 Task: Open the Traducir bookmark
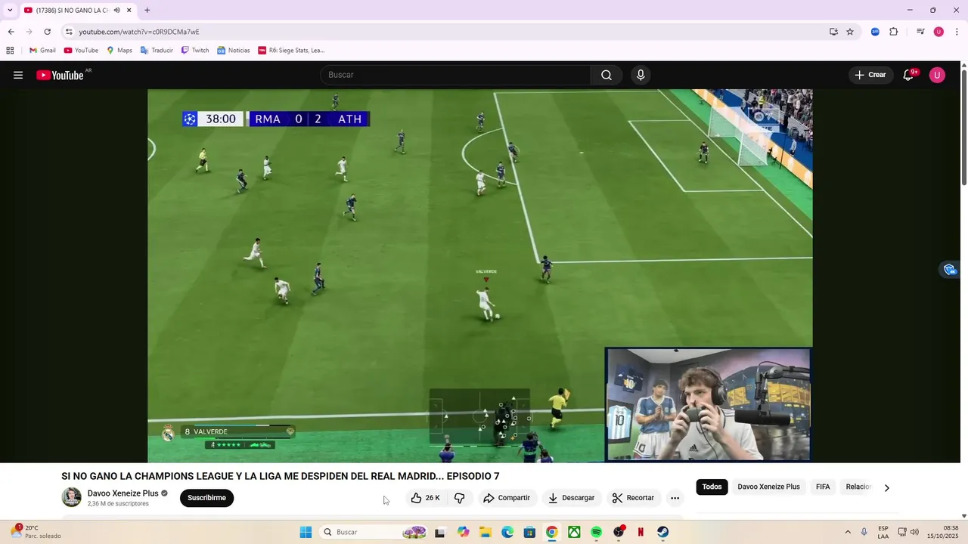157,51
